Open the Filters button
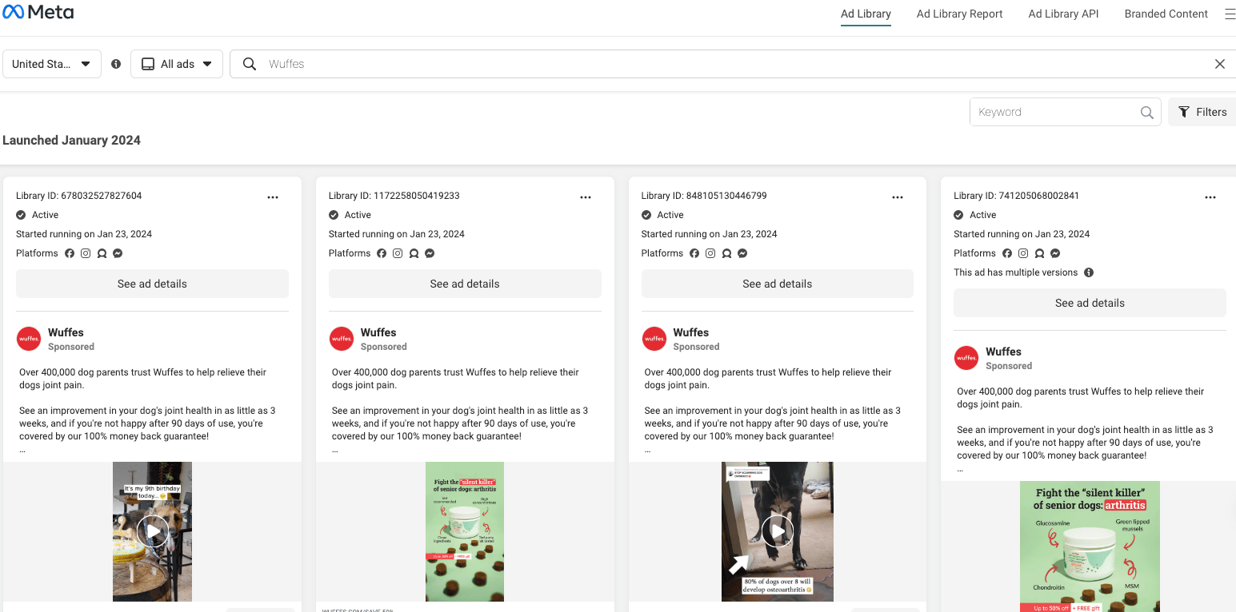 coord(1202,112)
